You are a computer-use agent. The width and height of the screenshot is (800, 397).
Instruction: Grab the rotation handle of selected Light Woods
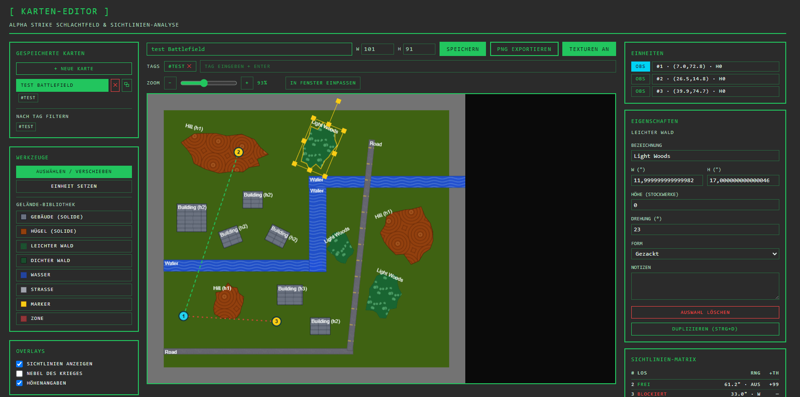[x=338, y=101]
